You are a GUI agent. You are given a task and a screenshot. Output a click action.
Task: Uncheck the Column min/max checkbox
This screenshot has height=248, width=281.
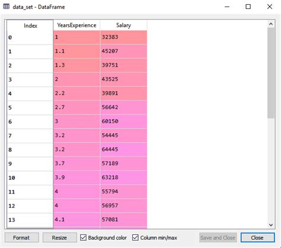tap(135, 237)
